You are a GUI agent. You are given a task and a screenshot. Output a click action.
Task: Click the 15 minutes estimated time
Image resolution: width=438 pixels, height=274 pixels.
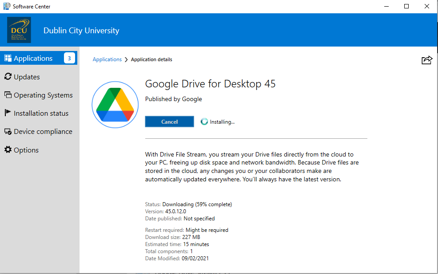click(x=196, y=244)
